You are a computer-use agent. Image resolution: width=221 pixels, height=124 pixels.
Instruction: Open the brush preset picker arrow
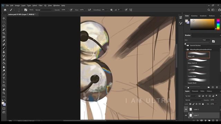click(x=22, y=10)
